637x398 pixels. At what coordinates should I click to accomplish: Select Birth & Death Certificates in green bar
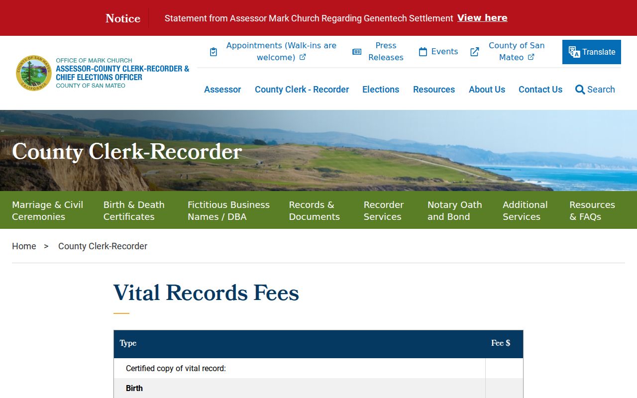pyautogui.click(x=134, y=210)
